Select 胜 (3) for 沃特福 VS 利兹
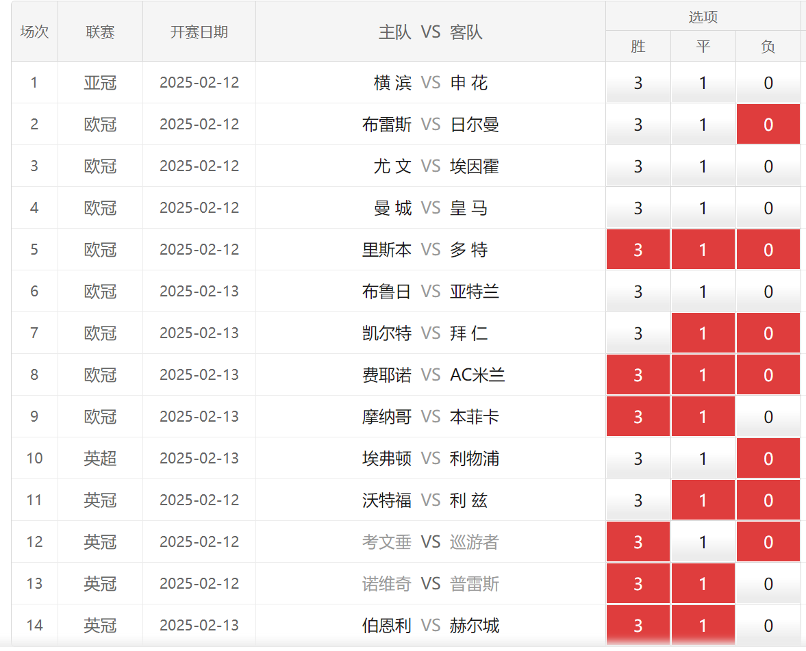 [638, 500]
